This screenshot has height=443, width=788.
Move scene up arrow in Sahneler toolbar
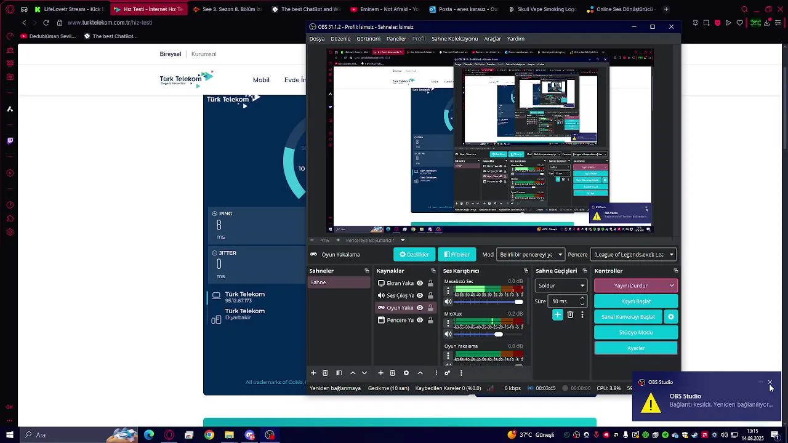353,373
